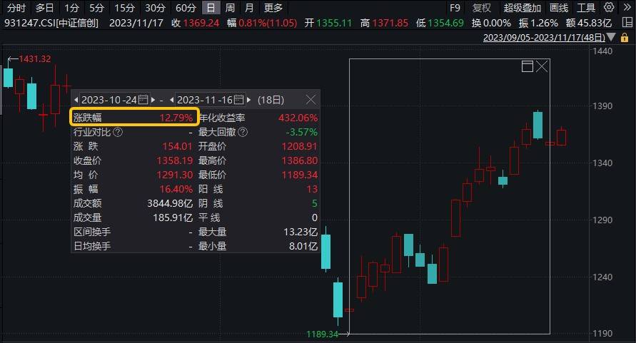
Task: Maximize the interval selection box
Action: (x=528, y=66)
